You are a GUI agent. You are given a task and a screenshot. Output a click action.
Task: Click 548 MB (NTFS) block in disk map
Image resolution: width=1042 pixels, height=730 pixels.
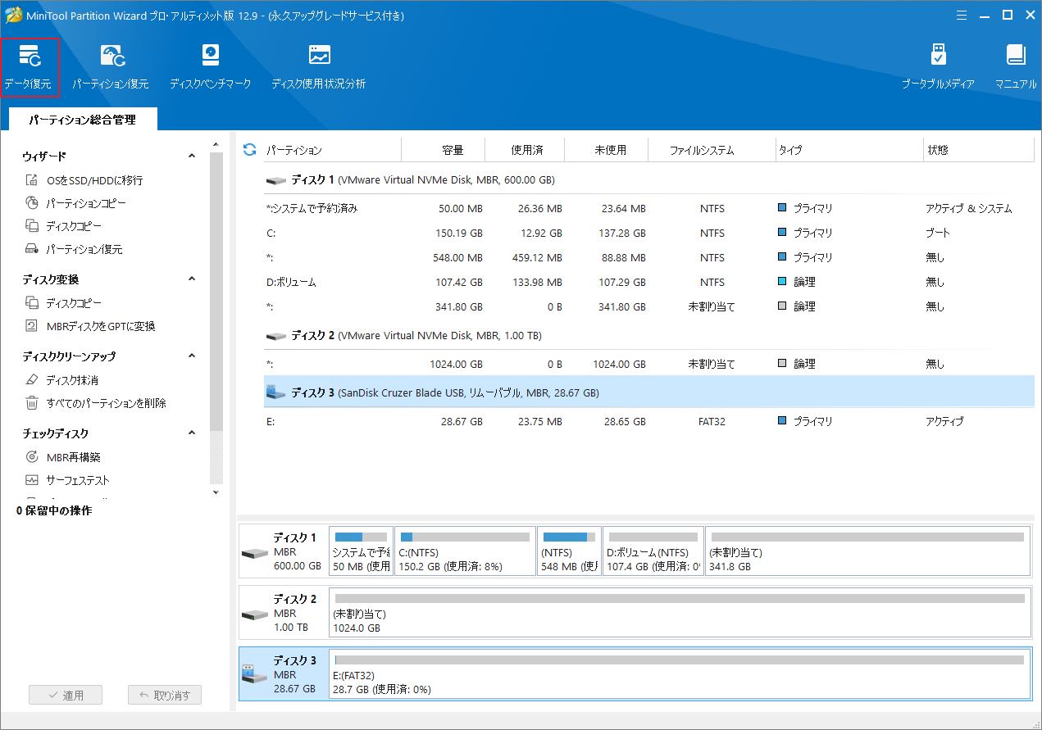[x=569, y=551]
